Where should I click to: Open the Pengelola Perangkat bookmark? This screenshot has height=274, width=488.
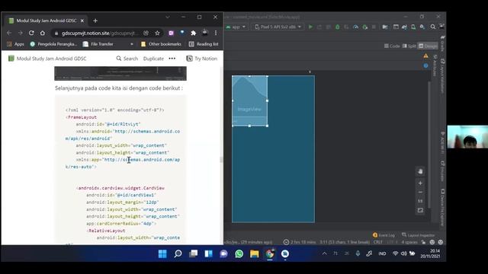53,44
